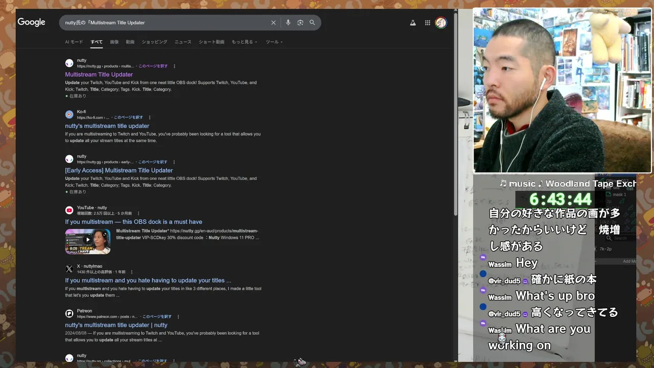Translate the Early Access result page
This screenshot has height=368, width=654.
(x=153, y=162)
